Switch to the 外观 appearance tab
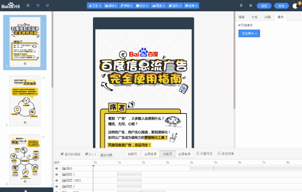302x192 pixels. (x=254, y=17)
